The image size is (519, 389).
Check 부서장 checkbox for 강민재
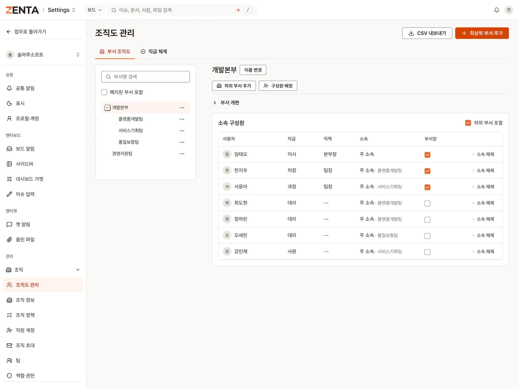click(428, 252)
